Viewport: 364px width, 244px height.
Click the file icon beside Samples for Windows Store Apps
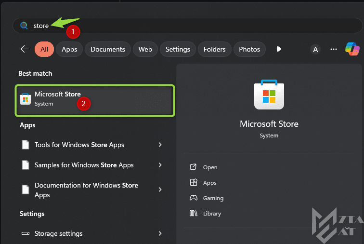(x=26, y=165)
